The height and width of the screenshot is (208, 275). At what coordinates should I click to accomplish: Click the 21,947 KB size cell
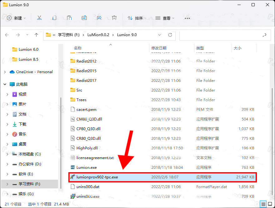[245, 177]
